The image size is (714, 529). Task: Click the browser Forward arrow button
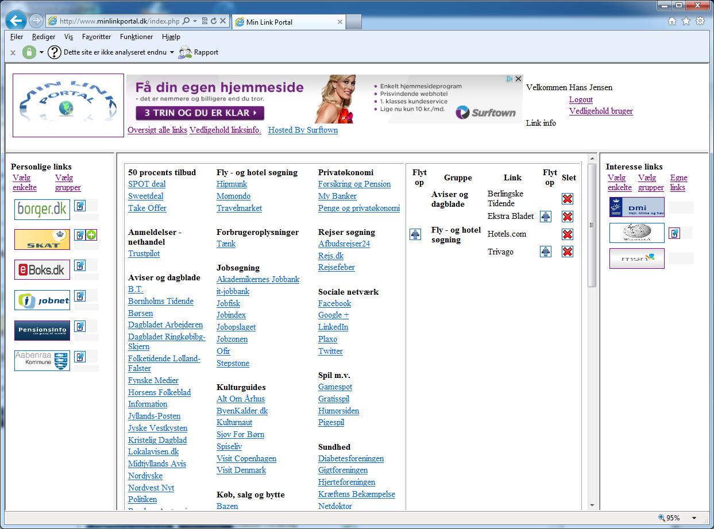tap(36, 21)
